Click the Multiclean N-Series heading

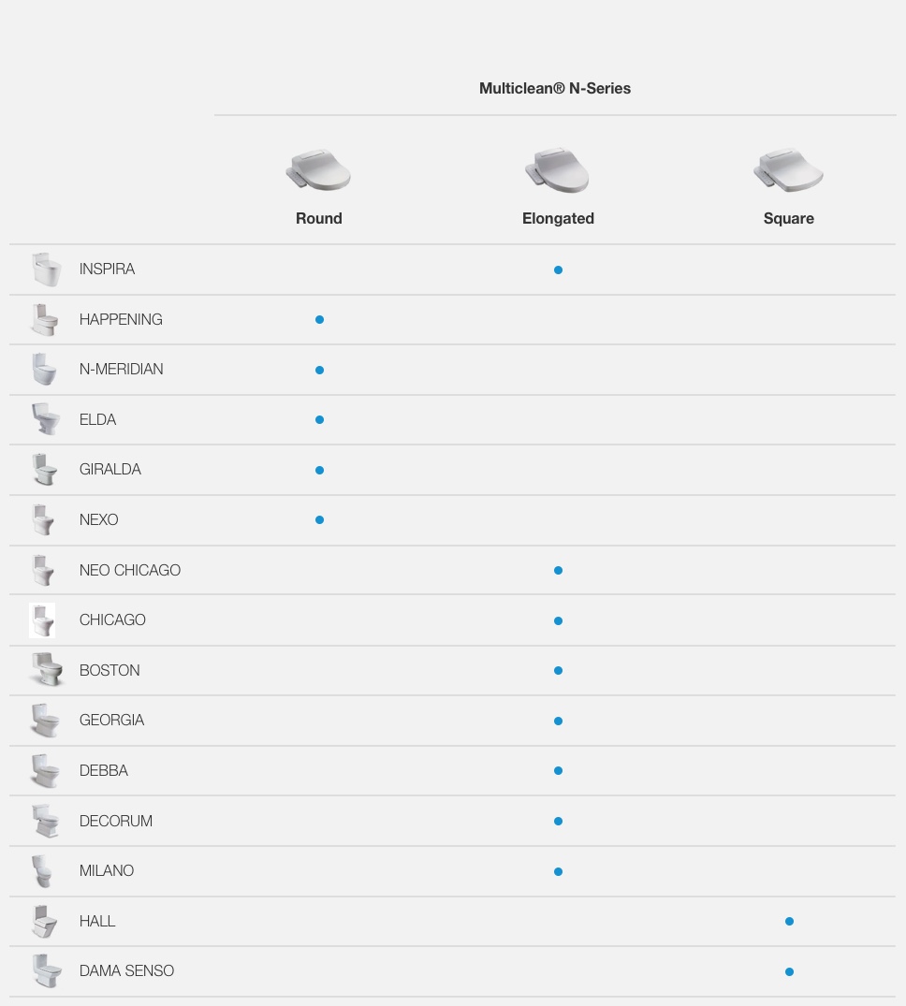click(x=555, y=89)
